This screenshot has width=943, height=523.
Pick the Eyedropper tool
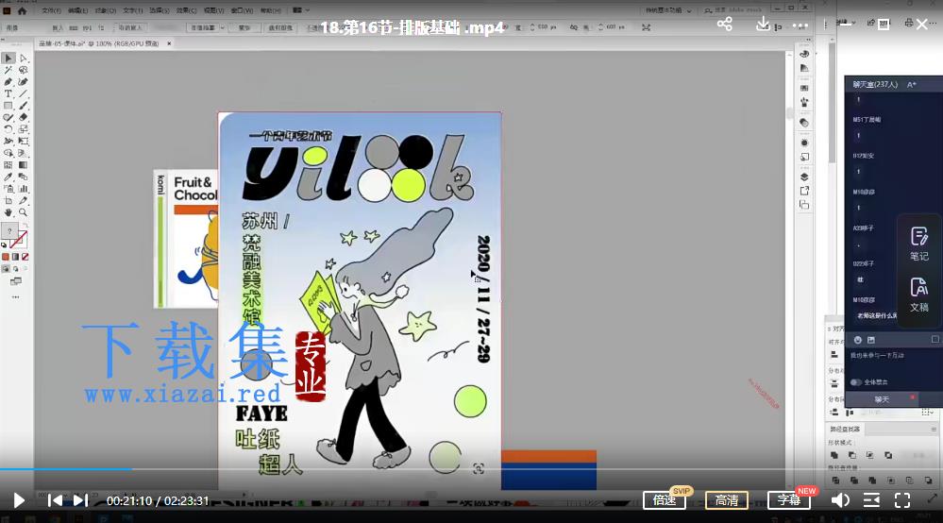pyautogui.click(x=8, y=177)
